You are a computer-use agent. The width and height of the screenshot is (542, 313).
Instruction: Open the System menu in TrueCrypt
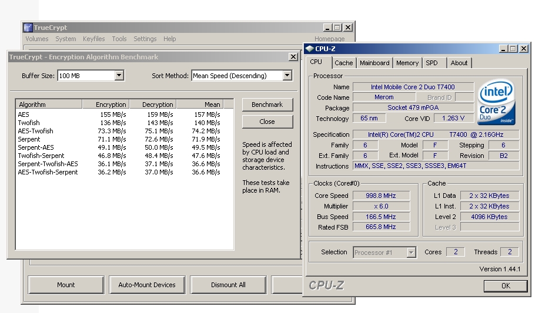click(66, 39)
